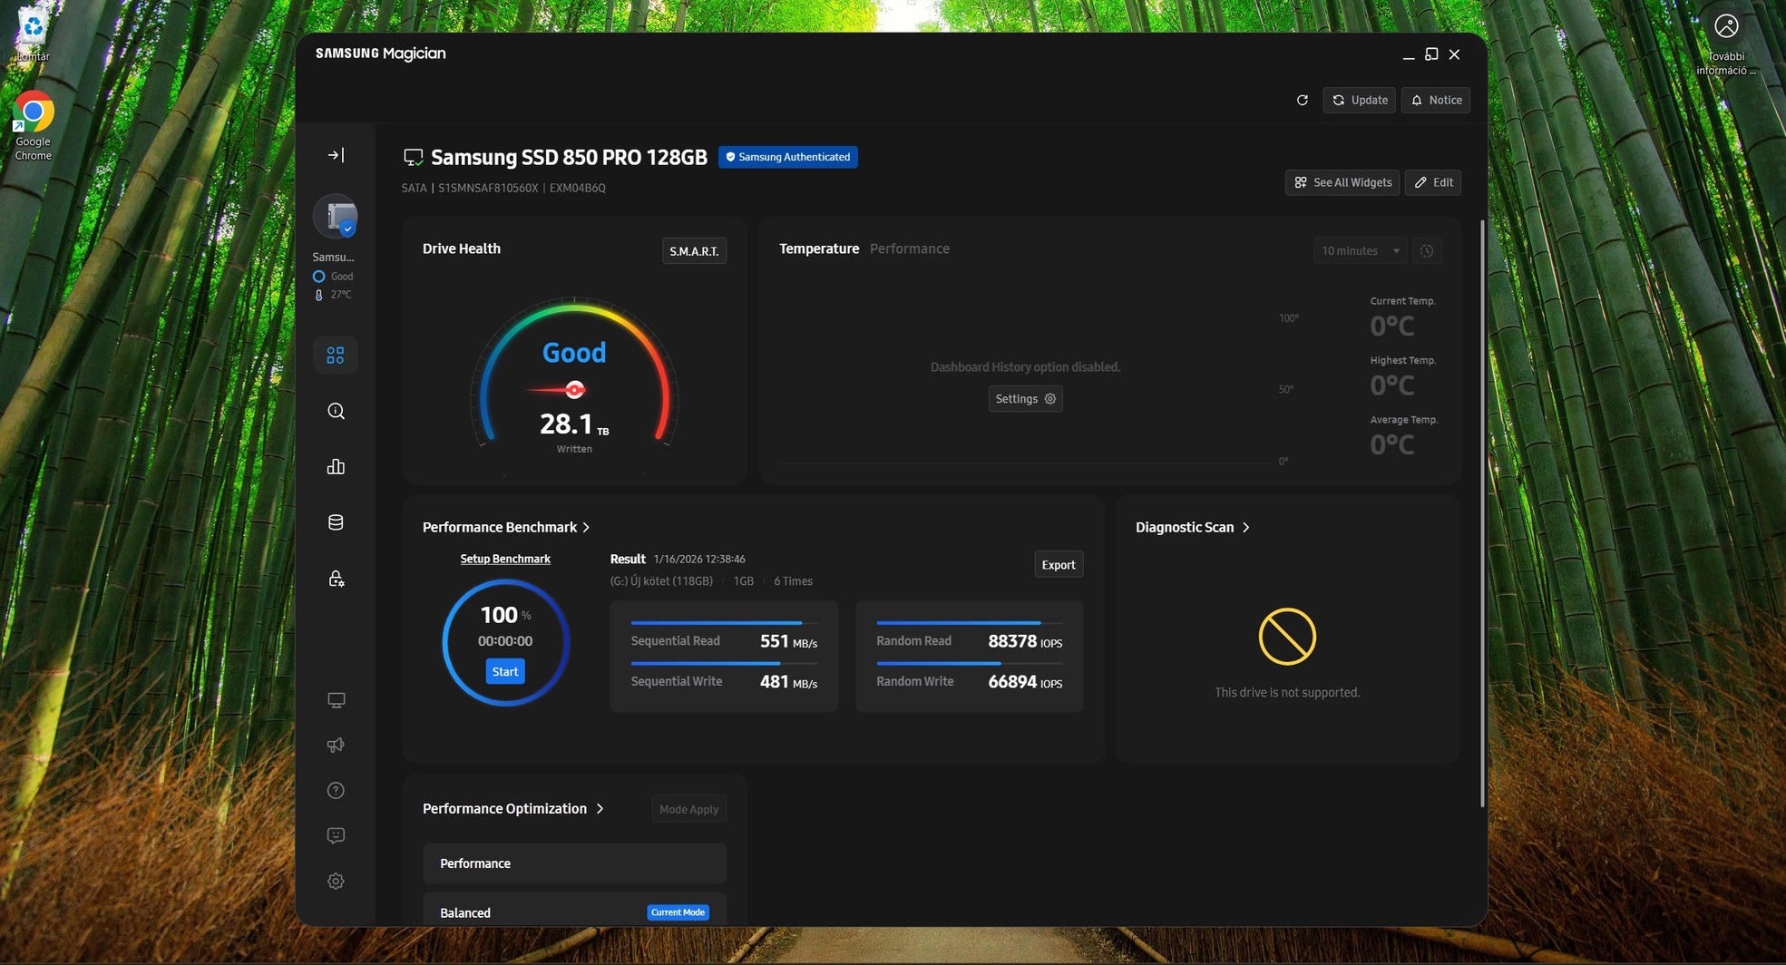The image size is (1786, 965).
Task: Click Dashboard History option disabled message
Action: click(1025, 366)
